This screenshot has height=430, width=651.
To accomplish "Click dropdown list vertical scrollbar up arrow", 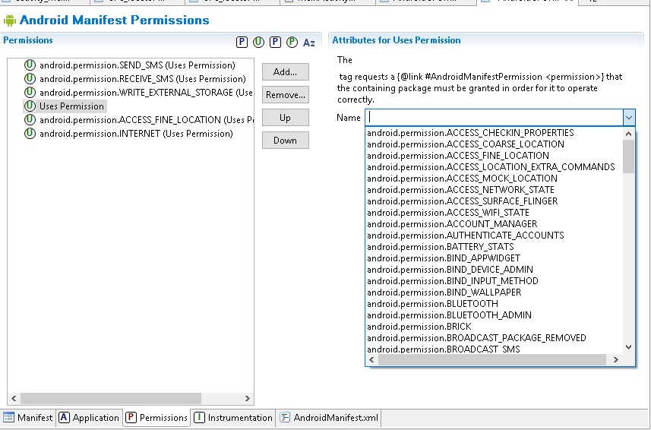I will [x=628, y=134].
